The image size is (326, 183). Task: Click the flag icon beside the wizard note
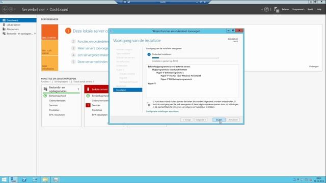tap(149, 104)
